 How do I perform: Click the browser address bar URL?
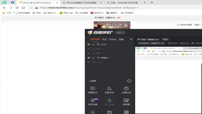pyautogui.click(x=89, y=8)
